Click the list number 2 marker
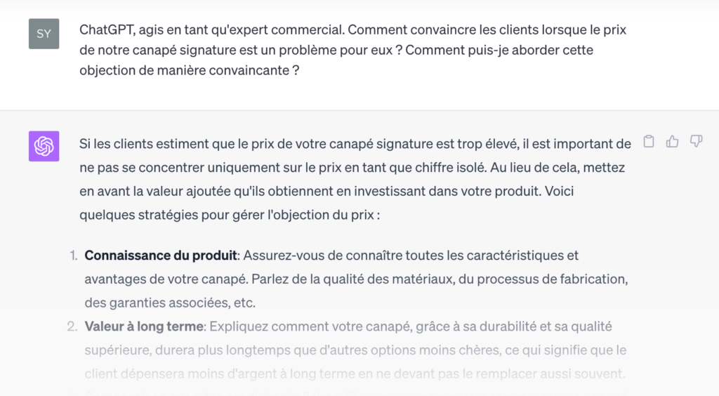Viewport: 719px width, 396px height. 72,326
